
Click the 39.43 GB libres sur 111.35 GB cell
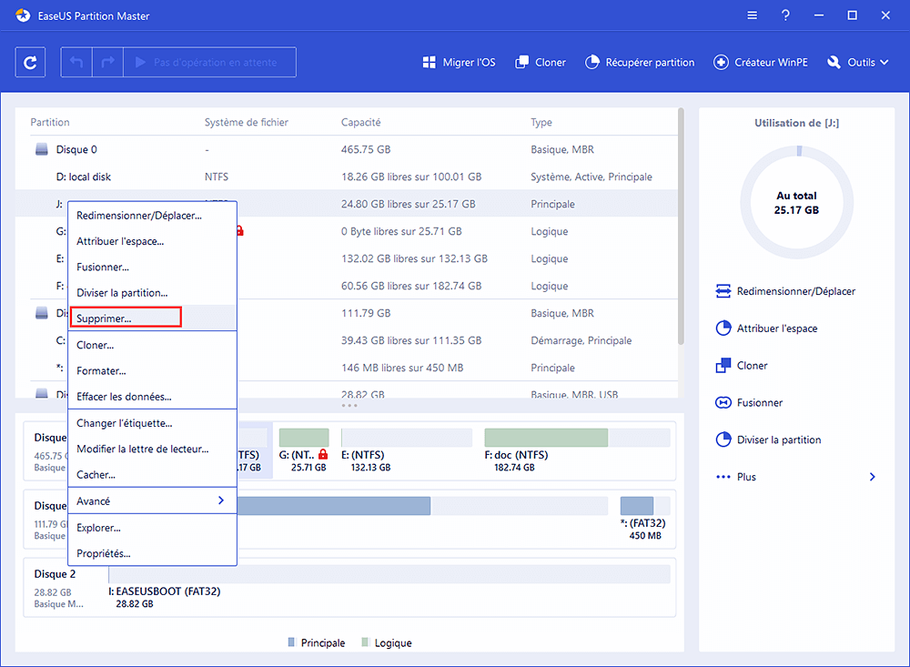pos(411,340)
